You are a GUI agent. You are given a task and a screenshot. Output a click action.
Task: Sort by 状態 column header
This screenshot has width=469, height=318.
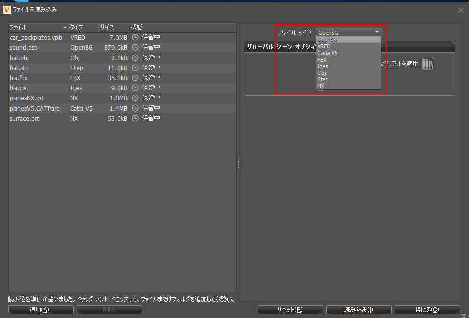tap(183, 28)
